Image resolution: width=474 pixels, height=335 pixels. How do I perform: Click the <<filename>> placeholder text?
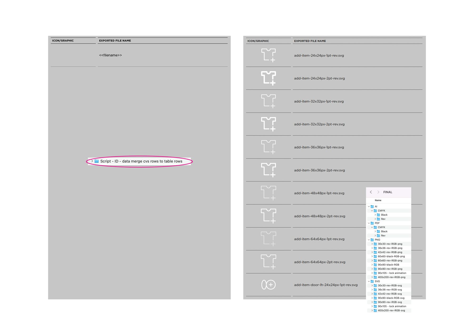point(110,55)
